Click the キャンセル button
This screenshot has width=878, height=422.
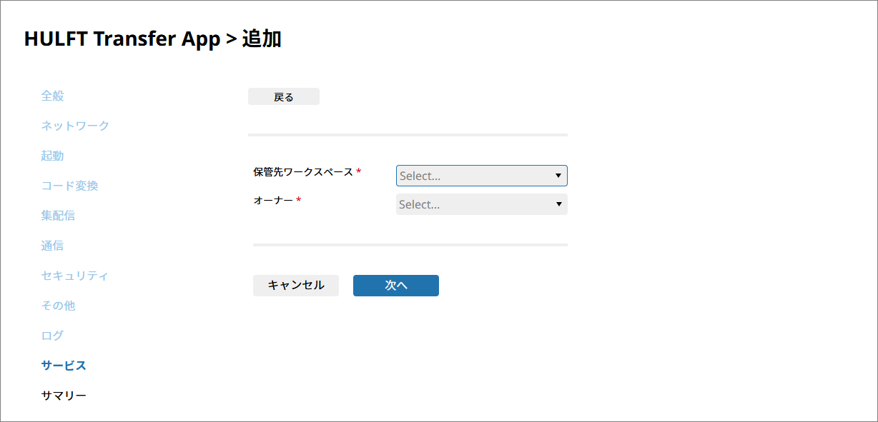click(295, 286)
